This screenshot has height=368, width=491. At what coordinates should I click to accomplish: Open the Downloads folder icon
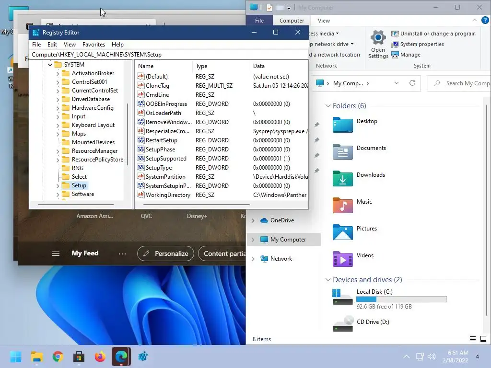click(342, 178)
